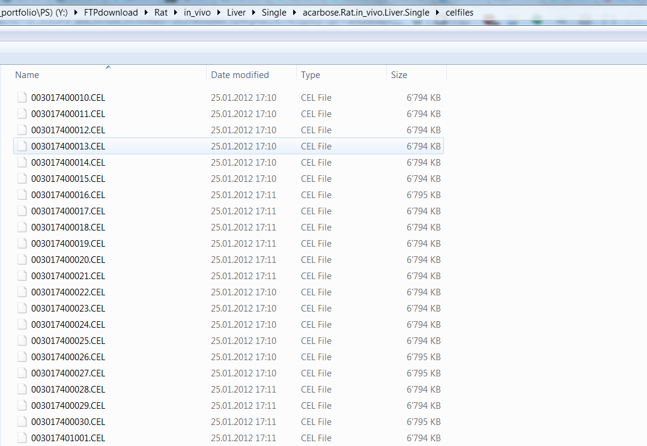The image size is (647, 446).
Task: Click the file icon of 003017400025.CEL
Action: [22, 341]
